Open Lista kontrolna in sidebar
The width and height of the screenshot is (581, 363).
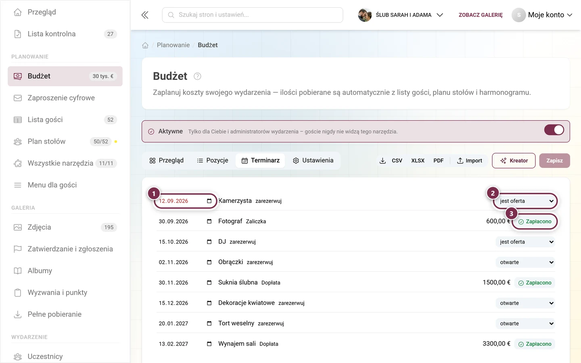pyautogui.click(x=65, y=34)
